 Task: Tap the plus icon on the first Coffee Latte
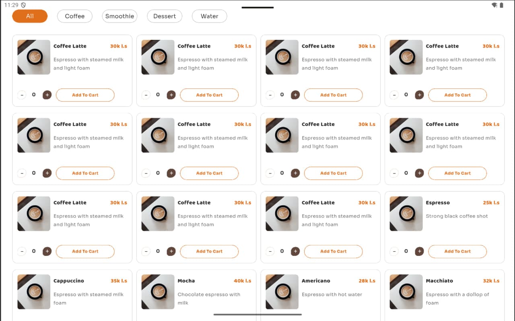(47, 95)
